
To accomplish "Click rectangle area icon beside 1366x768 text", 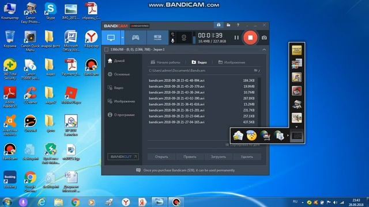I will (106, 49).
